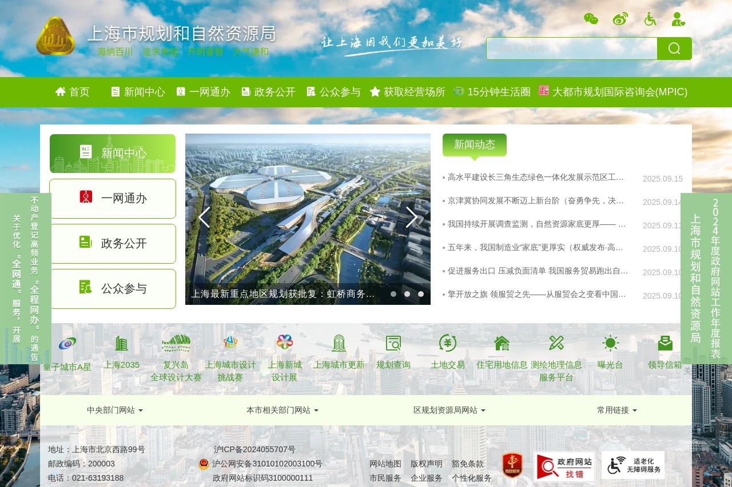732x487 pixels.
Task: Open the WeChat sharing icon
Action: tap(591, 19)
